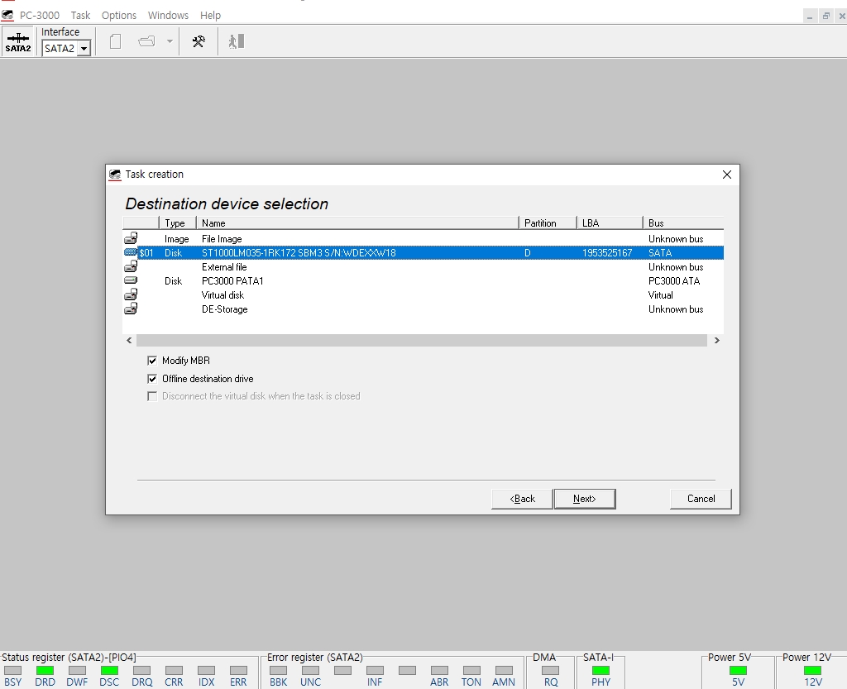Open the Interface SATA2 dropdown

click(x=84, y=49)
